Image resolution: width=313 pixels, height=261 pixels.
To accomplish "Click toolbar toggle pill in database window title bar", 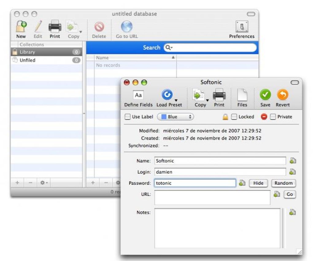I will click(251, 14).
